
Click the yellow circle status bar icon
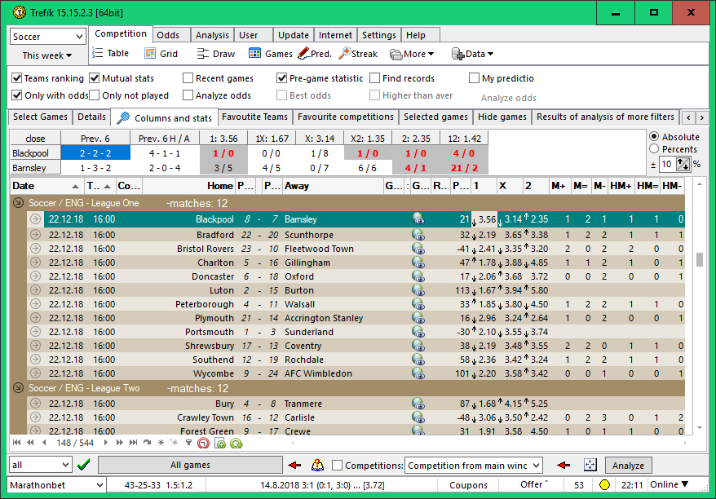pos(604,485)
